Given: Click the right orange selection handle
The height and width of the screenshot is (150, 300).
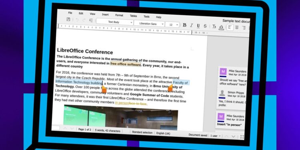Looking at the screenshot, I should (x=170, y=88).
